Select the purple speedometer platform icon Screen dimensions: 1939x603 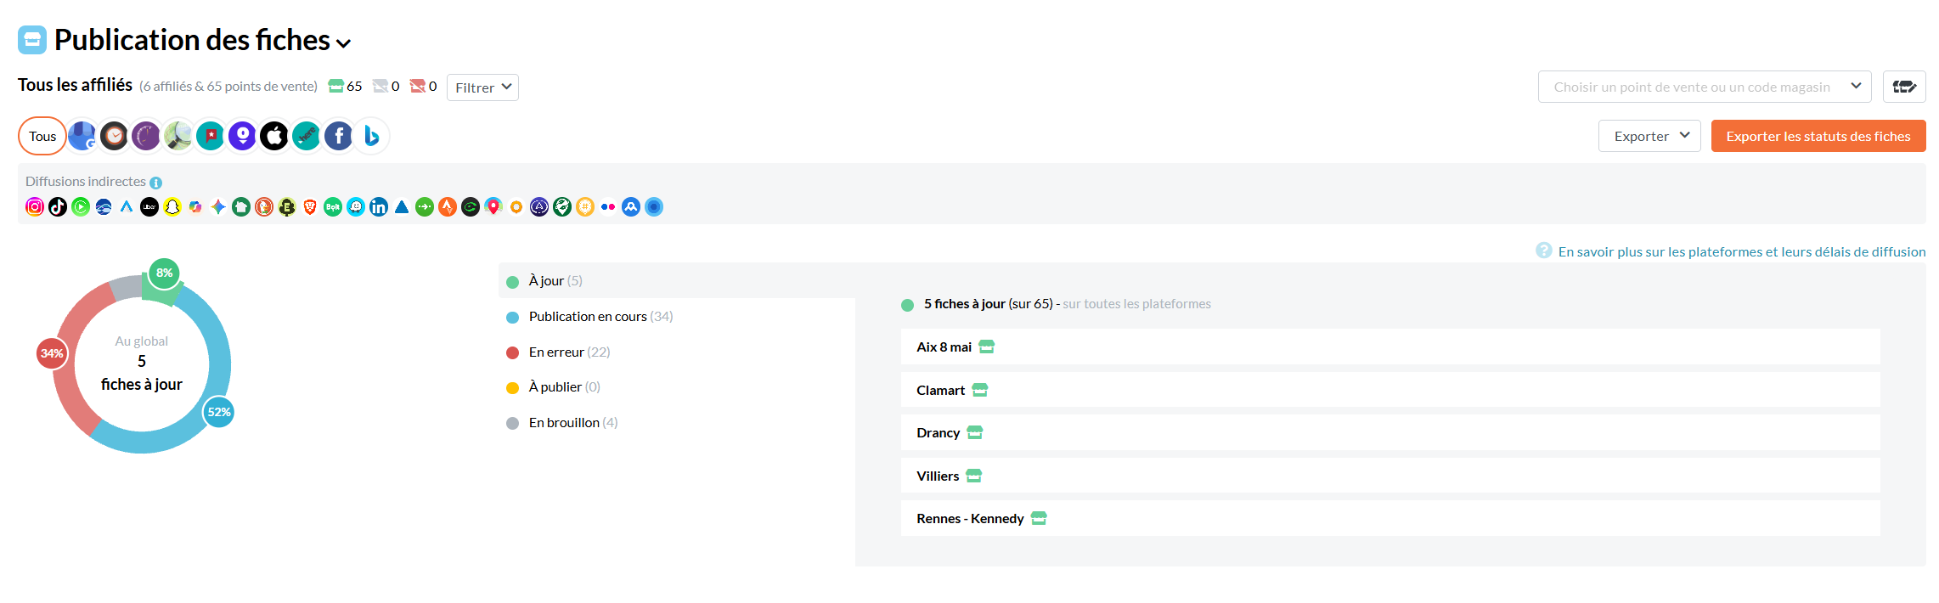146,136
